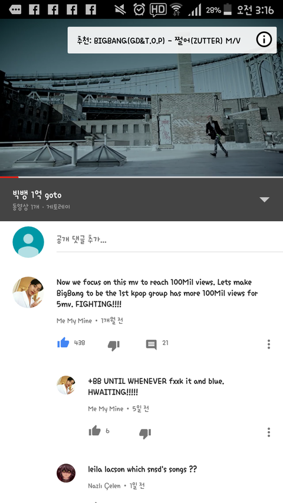Like the Me My Mine top comment
Screen dimensions: 283x503
coord(63,343)
